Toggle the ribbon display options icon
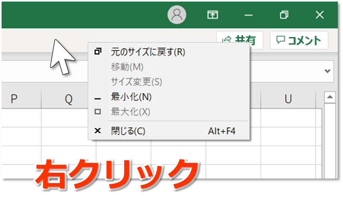 (x=212, y=15)
